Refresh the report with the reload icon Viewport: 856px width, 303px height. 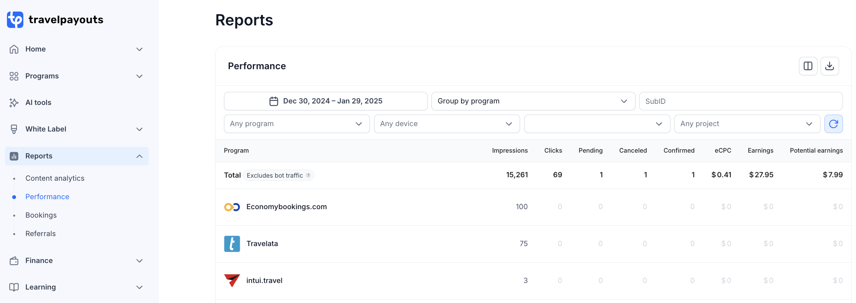833,124
